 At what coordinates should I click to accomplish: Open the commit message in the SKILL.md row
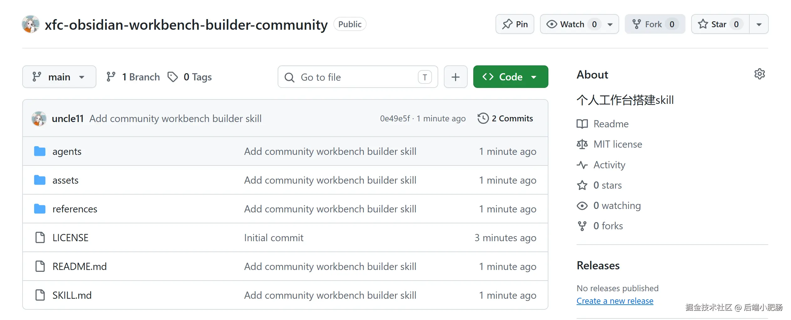pos(330,295)
